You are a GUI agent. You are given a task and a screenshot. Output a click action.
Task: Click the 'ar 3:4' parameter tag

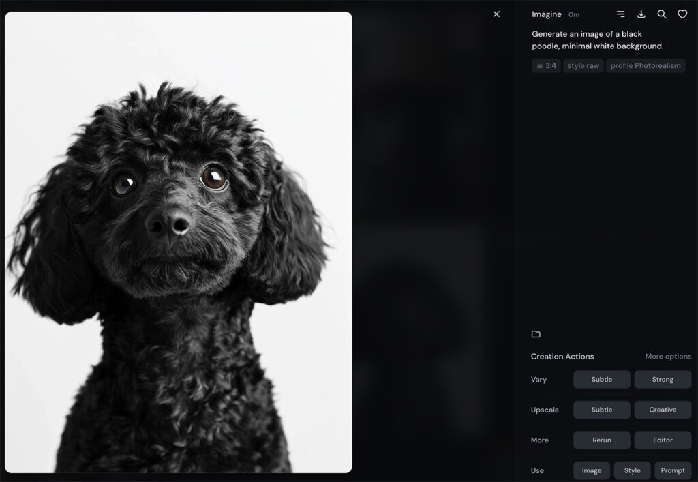coord(546,66)
